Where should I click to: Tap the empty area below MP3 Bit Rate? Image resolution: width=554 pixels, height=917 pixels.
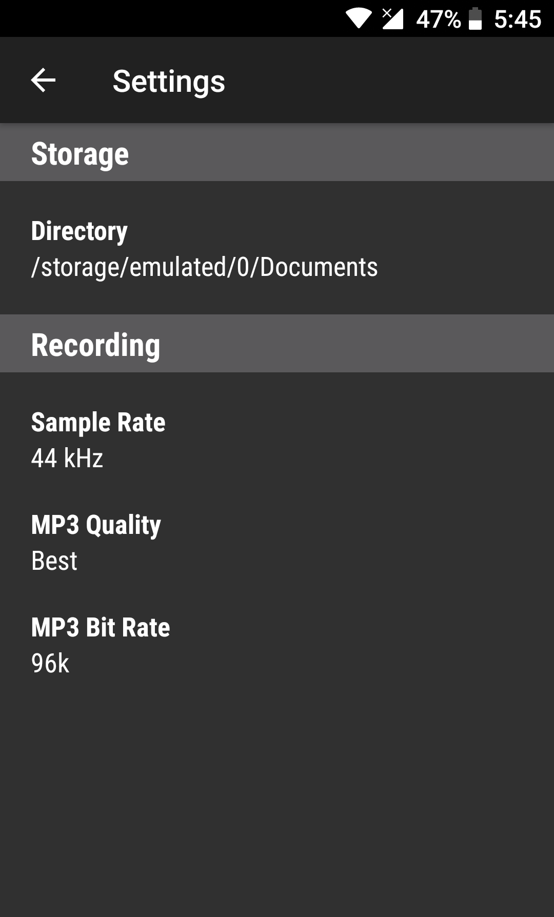[x=277, y=800]
